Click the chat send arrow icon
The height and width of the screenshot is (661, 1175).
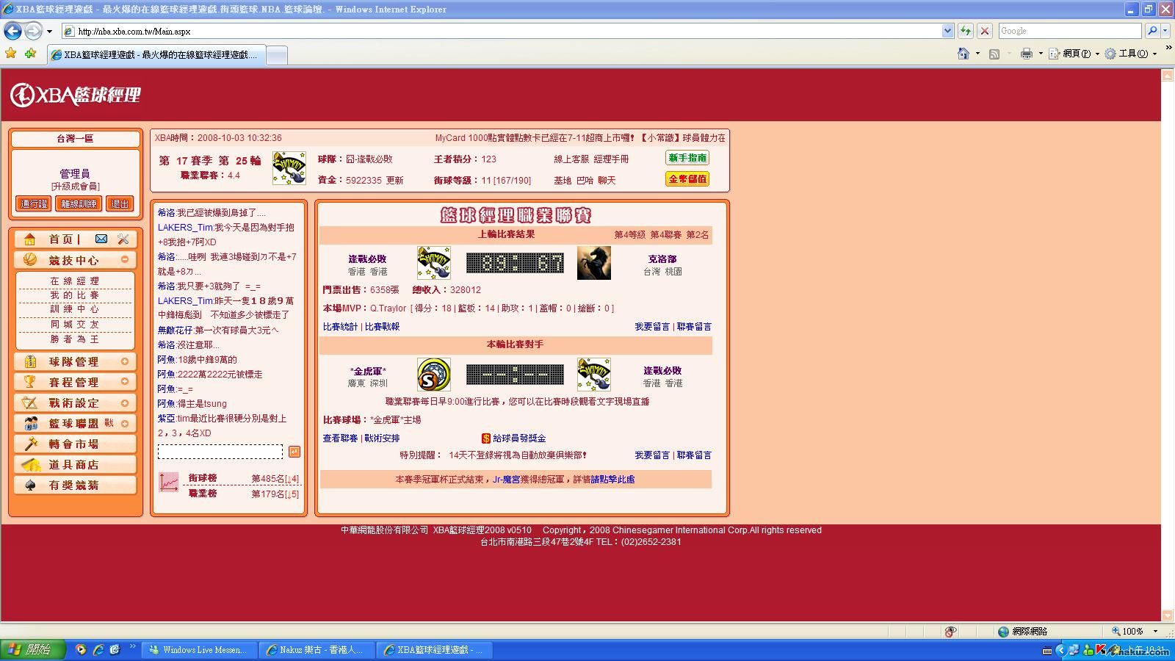click(294, 452)
